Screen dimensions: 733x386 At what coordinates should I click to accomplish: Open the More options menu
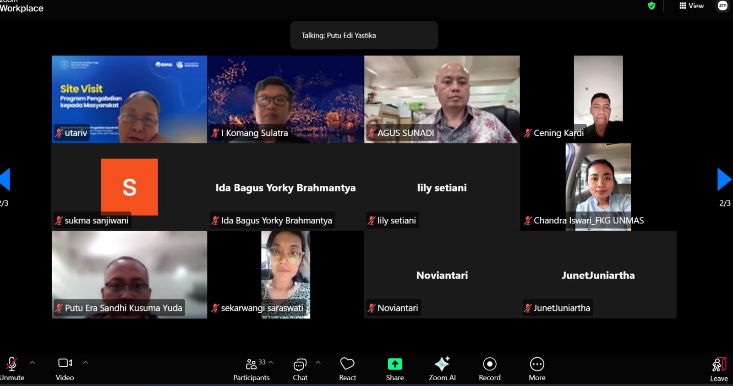coord(537,369)
